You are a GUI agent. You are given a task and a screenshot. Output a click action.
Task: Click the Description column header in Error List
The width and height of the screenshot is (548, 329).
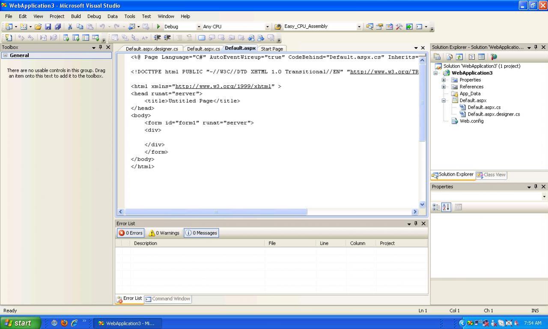point(198,243)
